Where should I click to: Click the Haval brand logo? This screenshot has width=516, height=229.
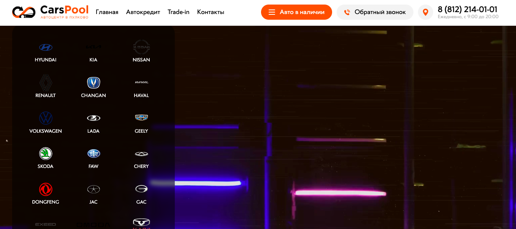[141, 82]
